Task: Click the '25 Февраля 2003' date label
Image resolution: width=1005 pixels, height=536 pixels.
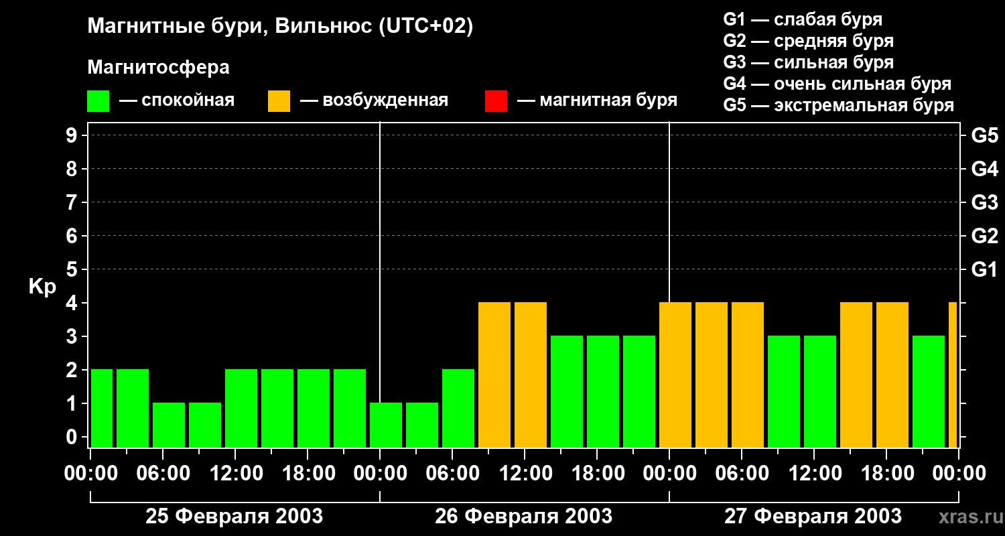Action: pyautogui.click(x=234, y=517)
